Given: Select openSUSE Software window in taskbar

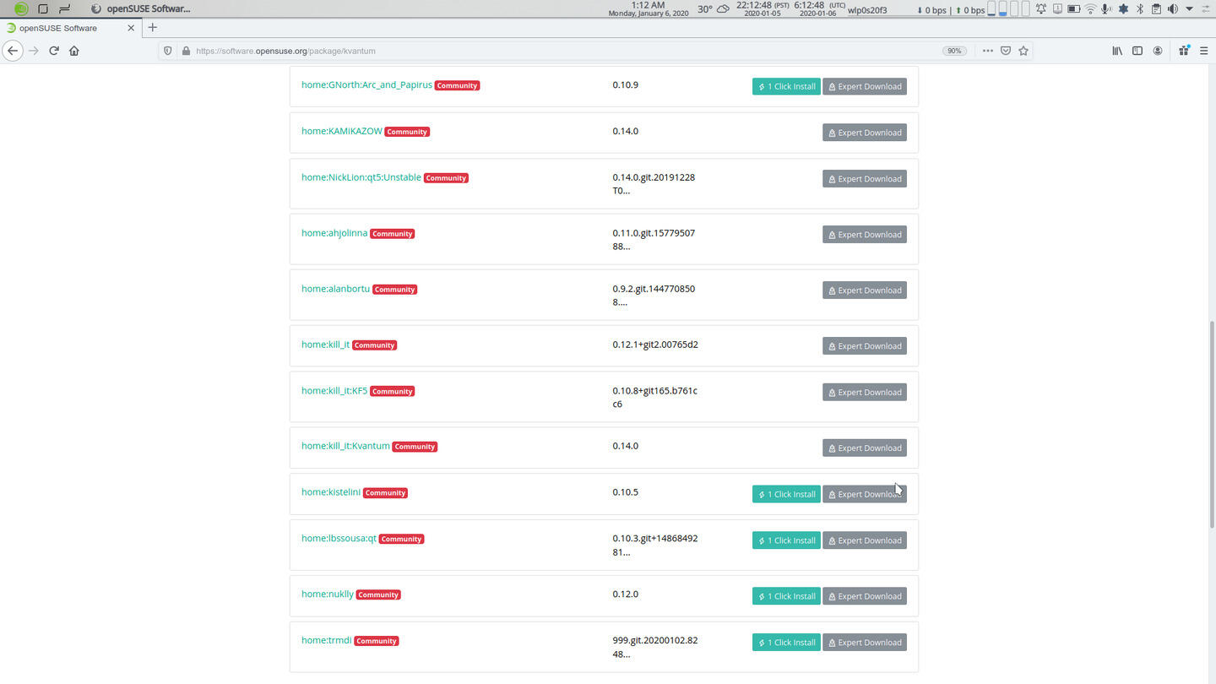Looking at the screenshot, I should [141, 9].
